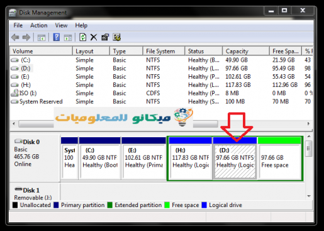
Task: Click the Refresh toolbar icon
Action: [83, 37]
